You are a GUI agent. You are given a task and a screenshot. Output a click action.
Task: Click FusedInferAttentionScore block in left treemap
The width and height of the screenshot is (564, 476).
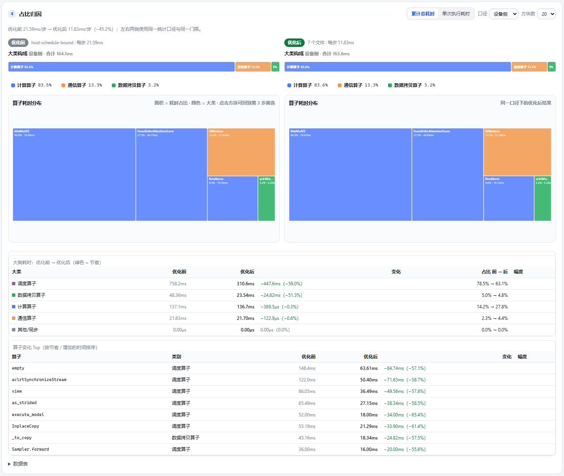click(171, 175)
